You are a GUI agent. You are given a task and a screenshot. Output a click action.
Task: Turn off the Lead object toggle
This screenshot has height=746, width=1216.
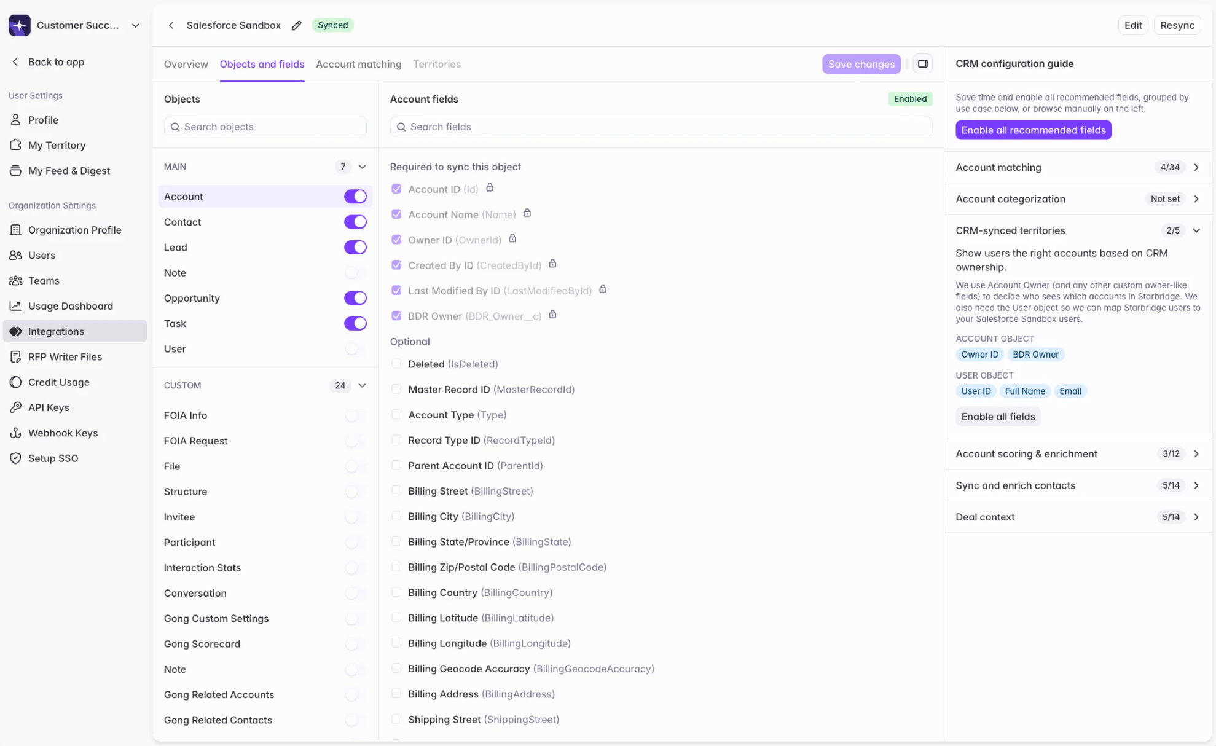tap(355, 248)
